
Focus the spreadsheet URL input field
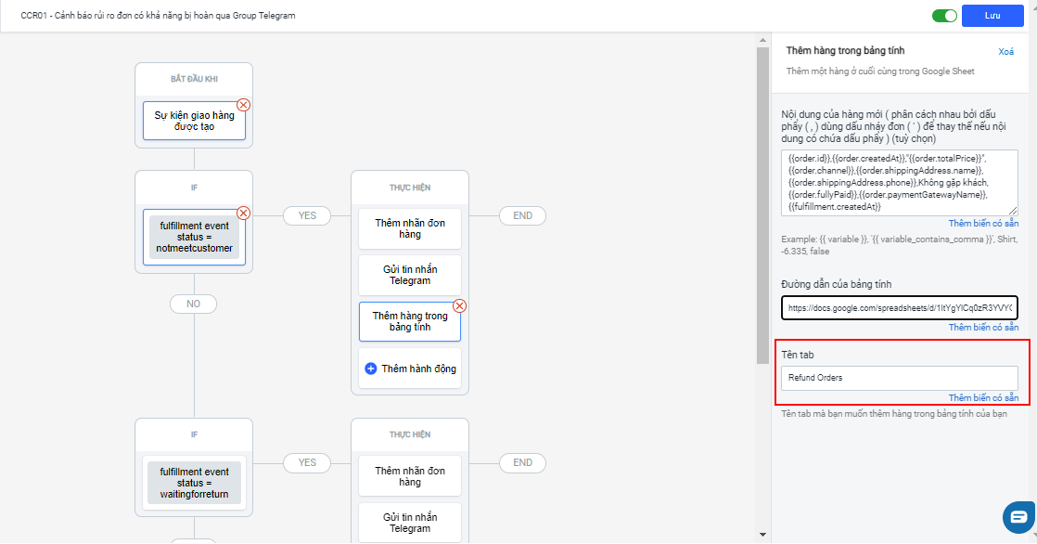pyautogui.click(x=899, y=307)
